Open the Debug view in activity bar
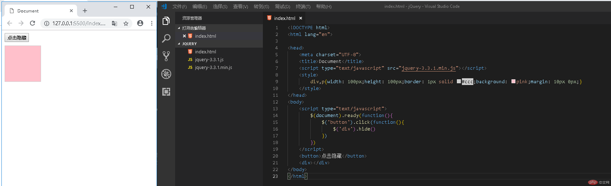Image resolution: width=611 pixels, height=186 pixels. [166, 74]
